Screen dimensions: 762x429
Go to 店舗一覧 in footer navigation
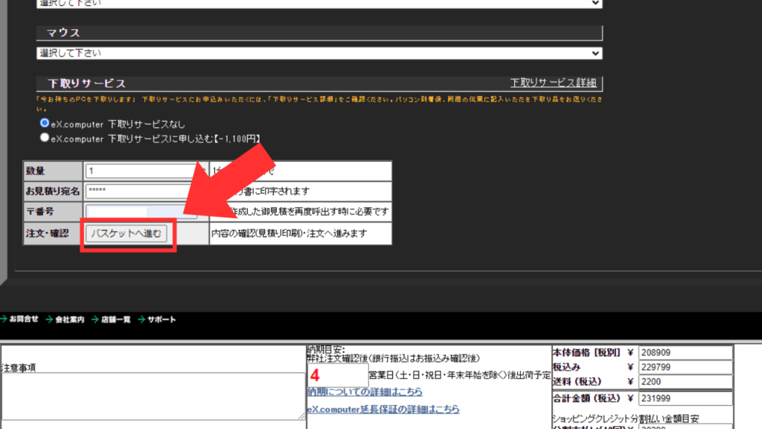point(115,320)
